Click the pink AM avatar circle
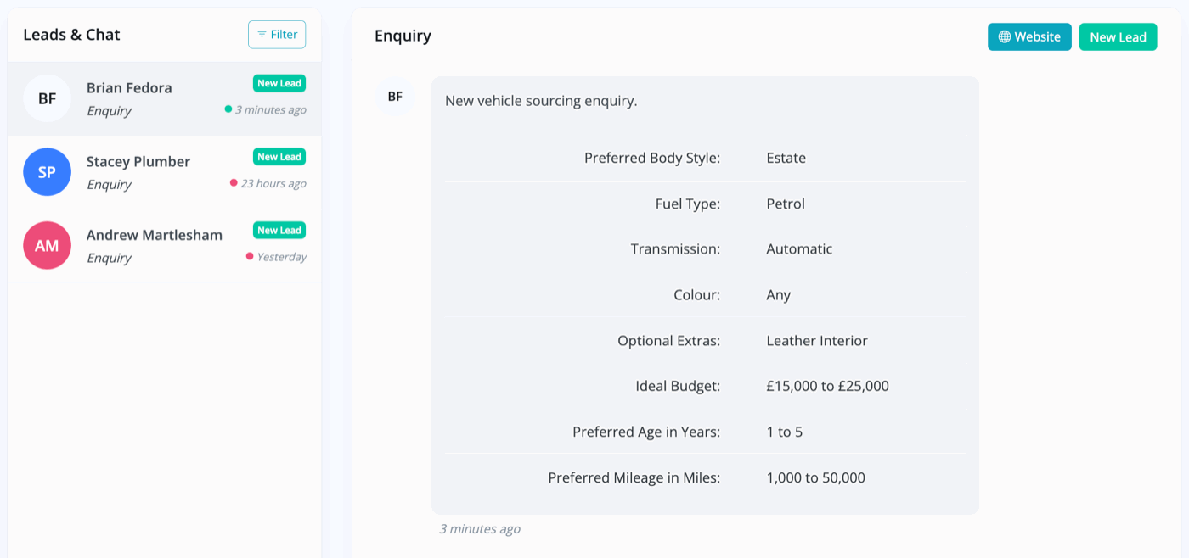This screenshot has height=558, width=1189. tap(47, 245)
